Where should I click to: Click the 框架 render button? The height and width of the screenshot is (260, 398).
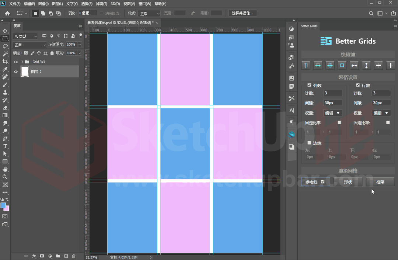click(x=380, y=182)
